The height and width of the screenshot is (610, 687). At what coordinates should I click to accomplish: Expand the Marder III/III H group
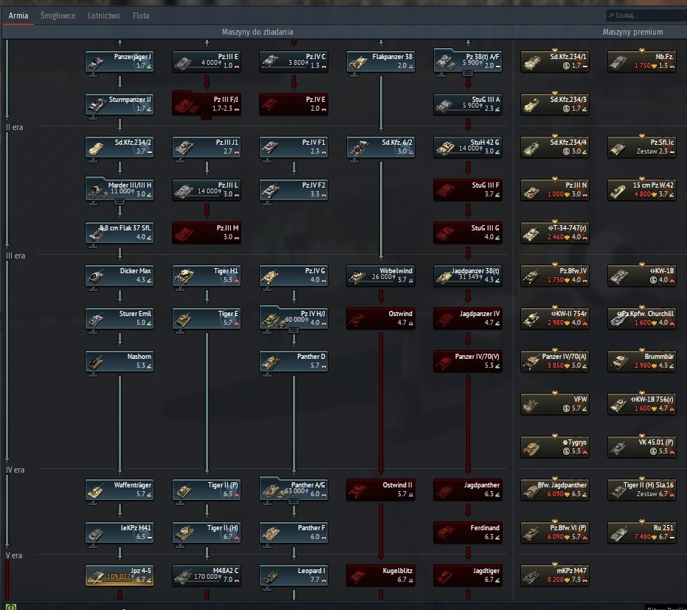(x=120, y=190)
